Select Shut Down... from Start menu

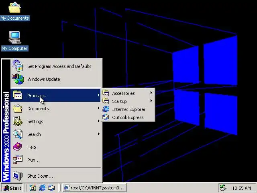[56, 176]
